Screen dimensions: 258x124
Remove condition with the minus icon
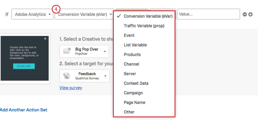(245, 14)
